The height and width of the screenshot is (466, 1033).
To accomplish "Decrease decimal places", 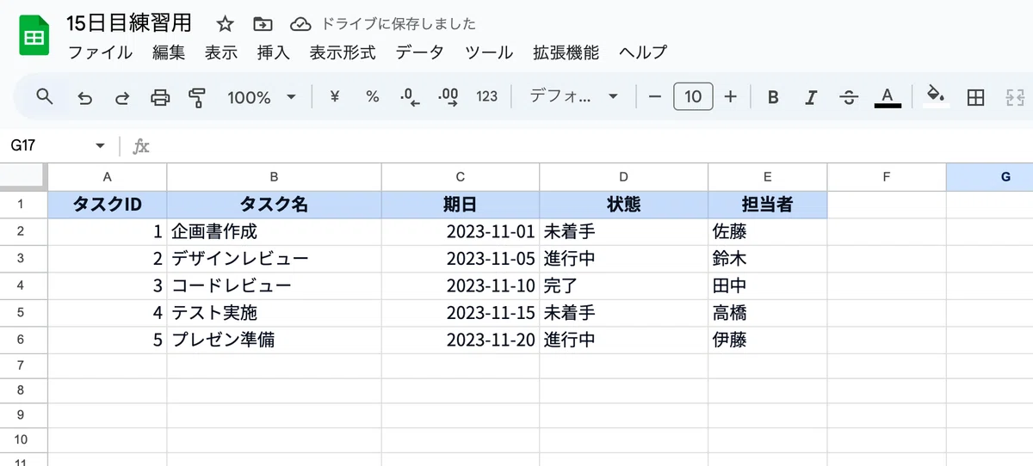I will pos(411,97).
